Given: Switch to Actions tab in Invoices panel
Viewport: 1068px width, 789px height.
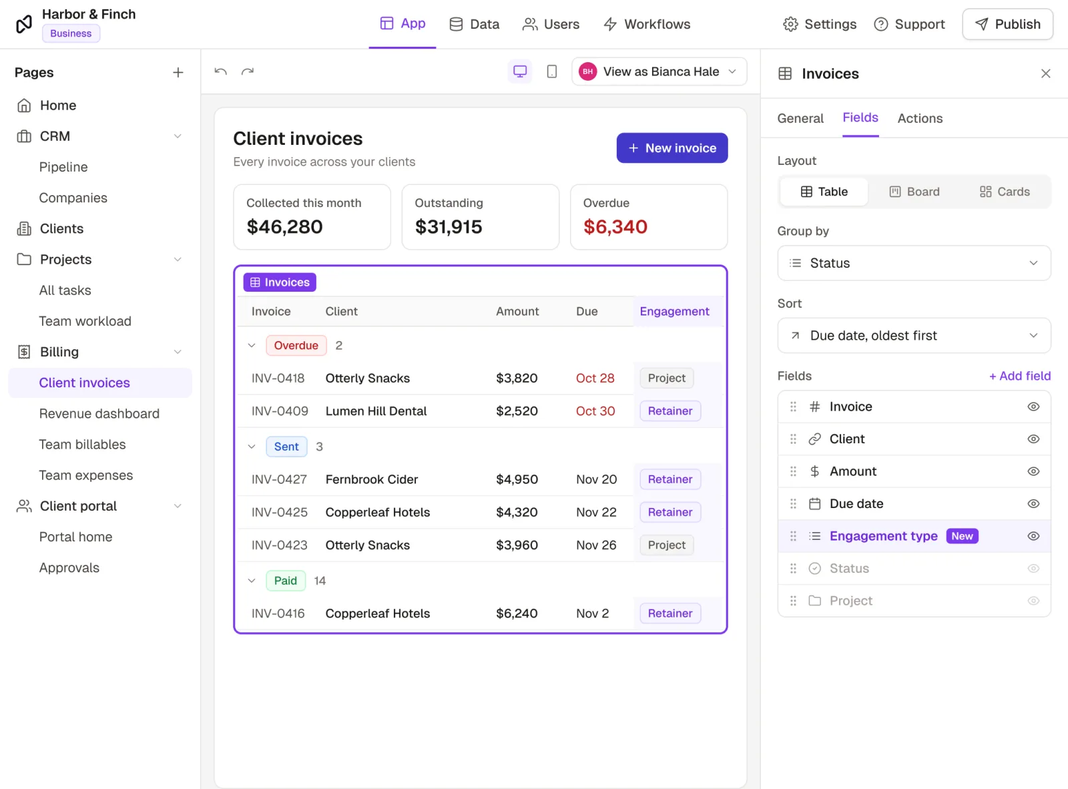Looking at the screenshot, I should 920,118.
